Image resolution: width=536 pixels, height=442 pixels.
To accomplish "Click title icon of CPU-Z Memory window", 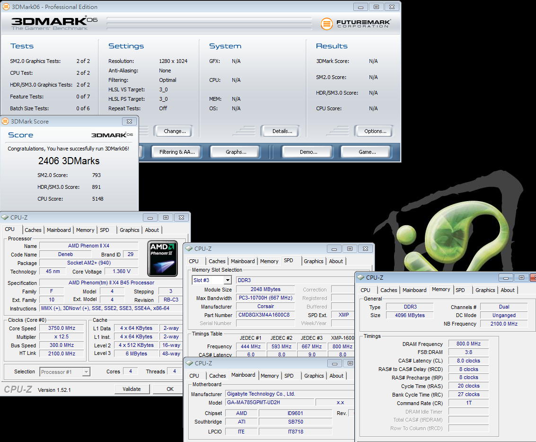I will [360, 278].
